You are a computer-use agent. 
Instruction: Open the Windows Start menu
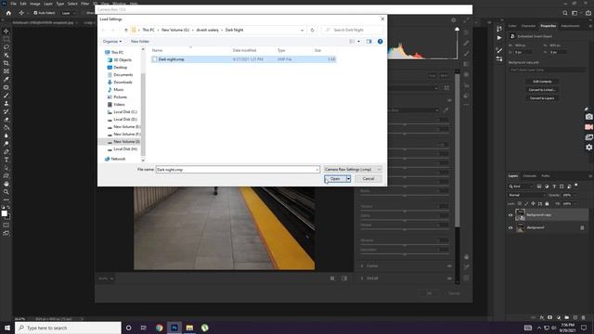tap(7, 328)
